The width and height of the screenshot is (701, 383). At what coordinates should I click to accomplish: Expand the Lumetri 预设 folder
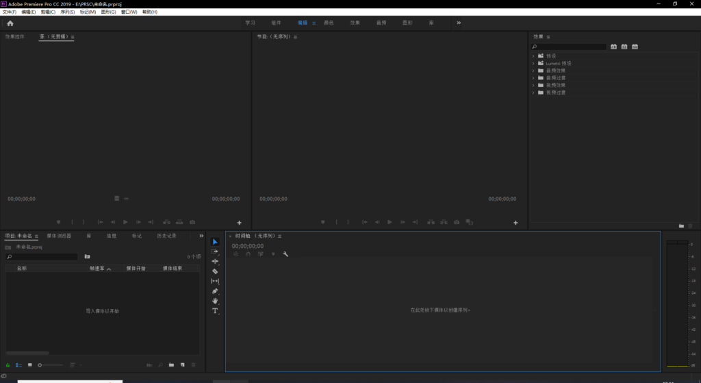pos(533,64)
